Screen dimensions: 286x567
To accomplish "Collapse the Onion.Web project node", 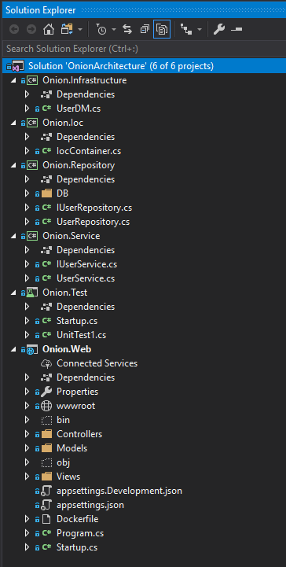I will pyautogui.click(x=13, y=349).
